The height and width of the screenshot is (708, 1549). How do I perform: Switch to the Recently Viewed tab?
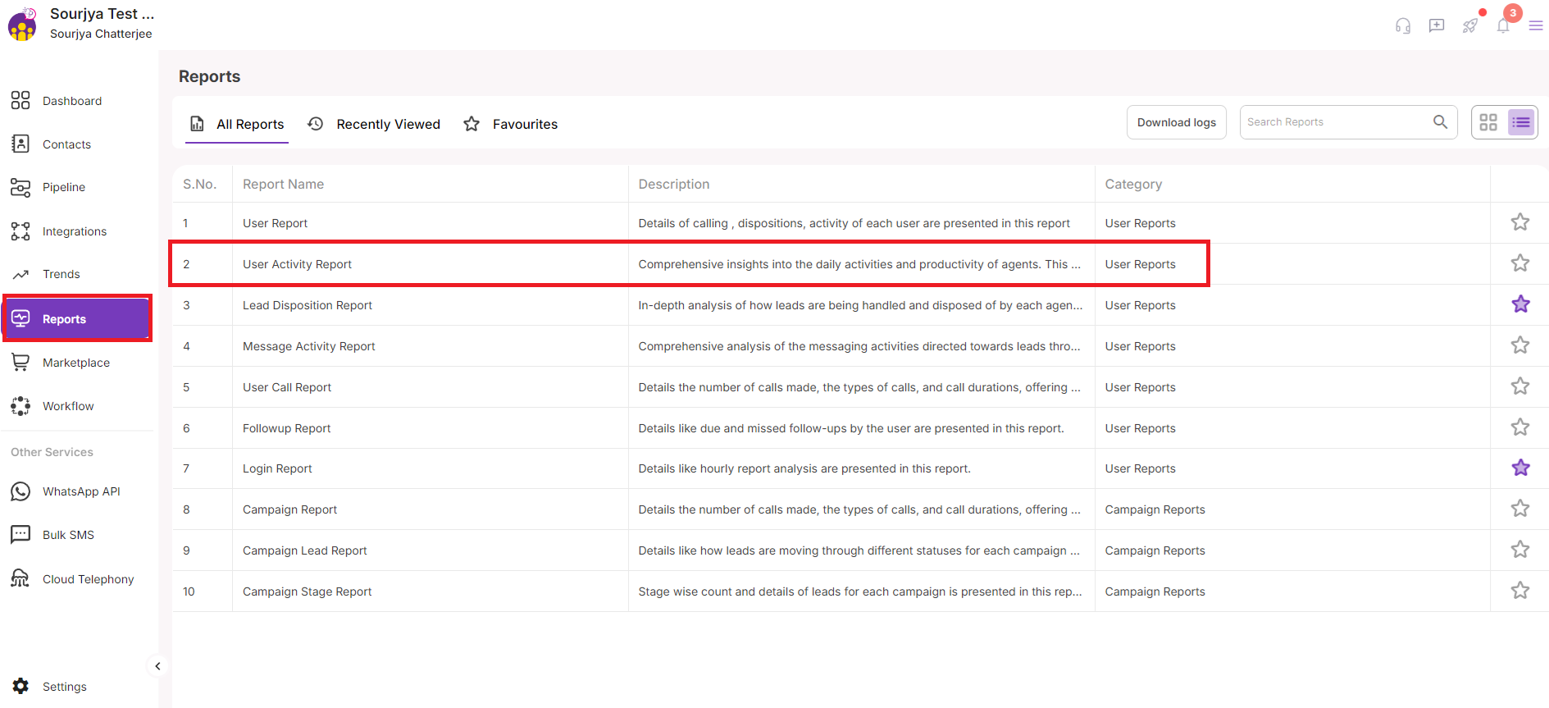(374, 124)
